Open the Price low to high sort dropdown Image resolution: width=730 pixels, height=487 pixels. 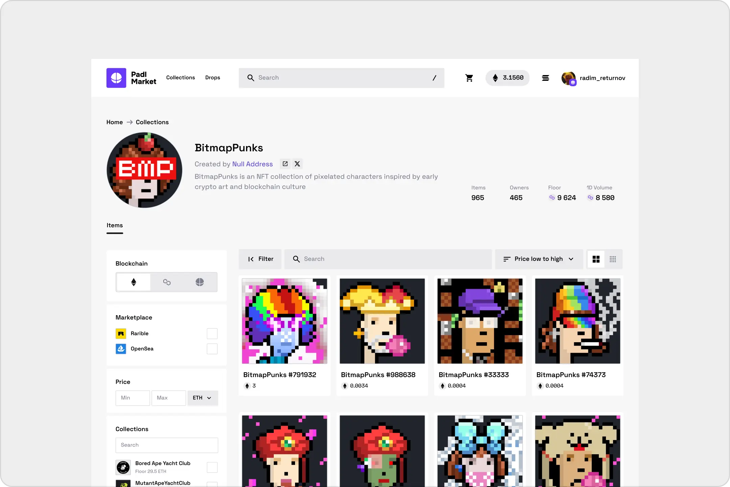click(539, 259)
